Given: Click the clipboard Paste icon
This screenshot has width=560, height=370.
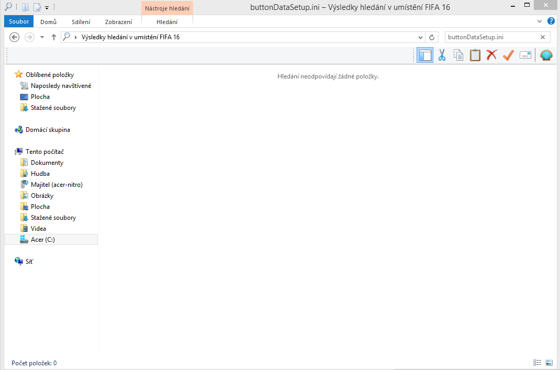Looking at the screenshot, I should (x=475, y=55).
